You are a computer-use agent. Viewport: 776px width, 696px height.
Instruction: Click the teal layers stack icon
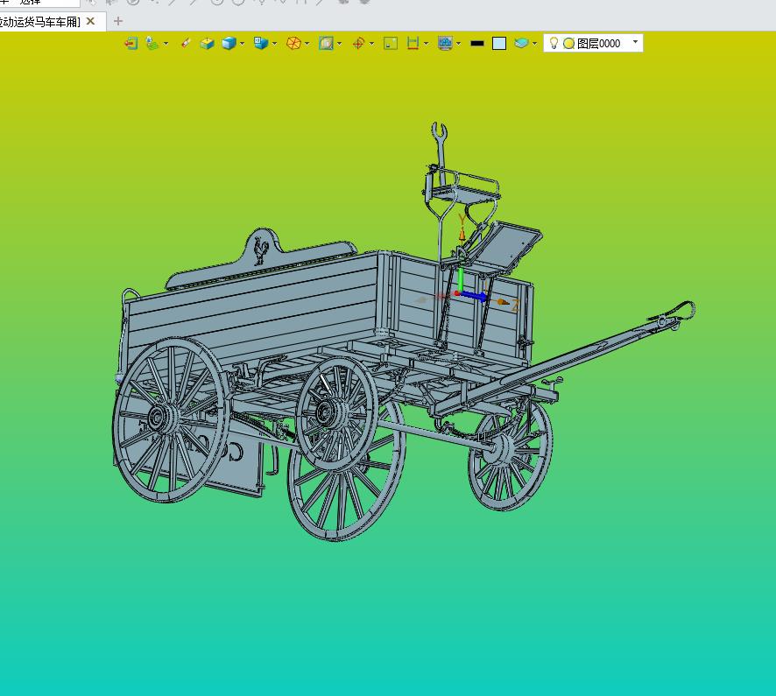[x=521, y=44]
